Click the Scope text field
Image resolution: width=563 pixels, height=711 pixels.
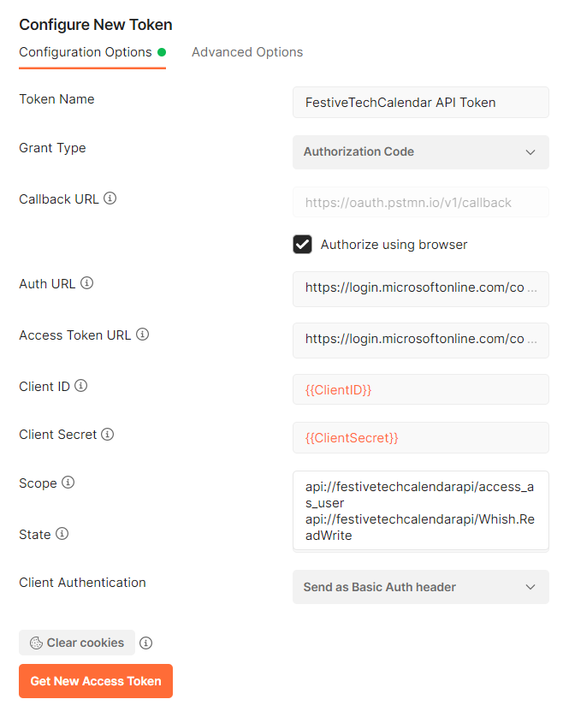click(420, 510)
